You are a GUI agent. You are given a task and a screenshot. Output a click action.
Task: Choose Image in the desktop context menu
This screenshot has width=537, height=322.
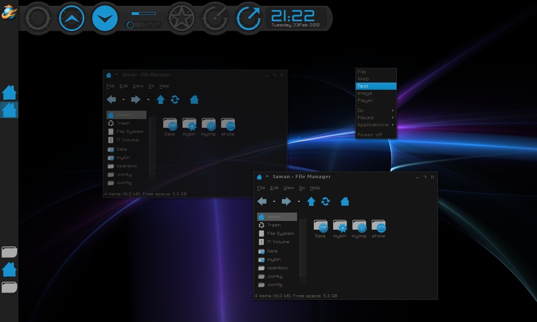pyautogui.click(x=376, y=93)
